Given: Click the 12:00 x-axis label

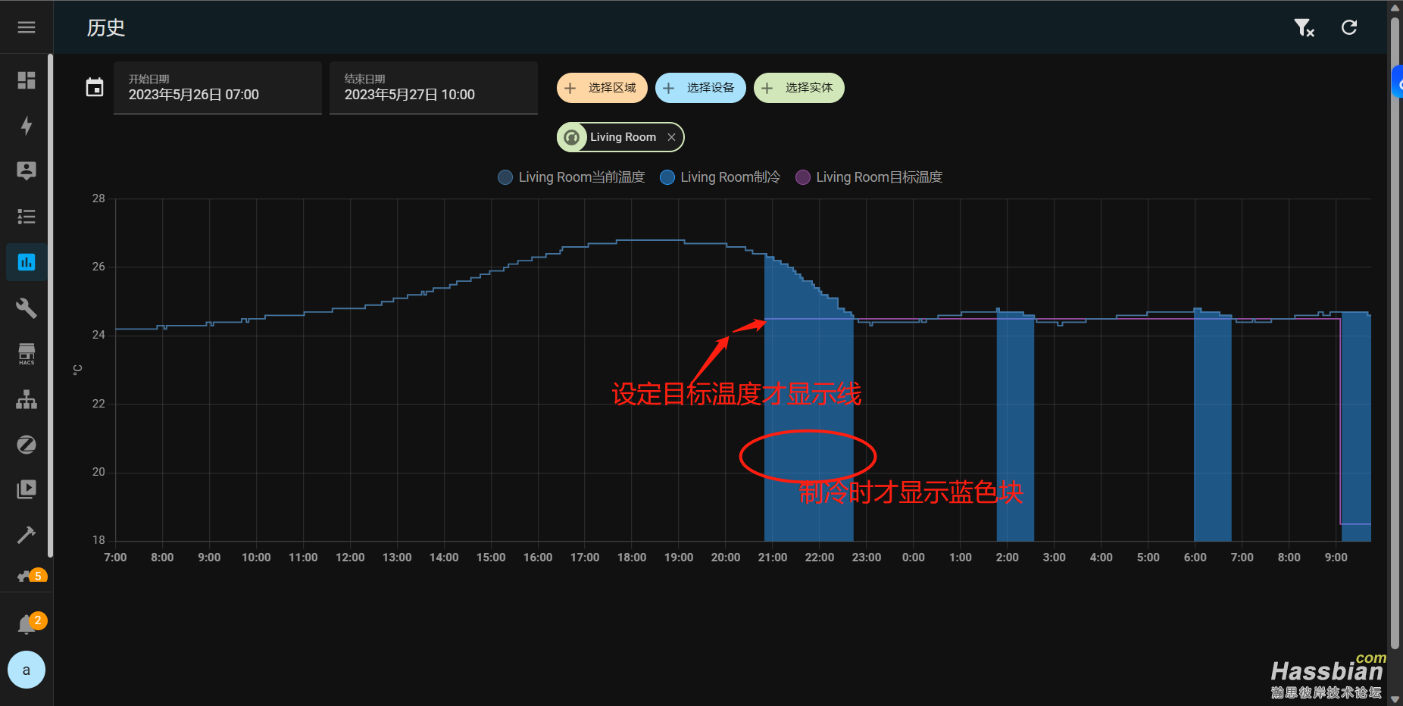Looking at the screenshot, I should (350, 558).
